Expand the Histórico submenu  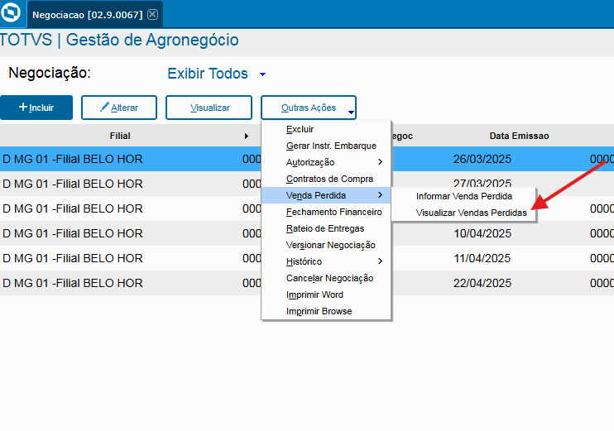coord(326,261)
